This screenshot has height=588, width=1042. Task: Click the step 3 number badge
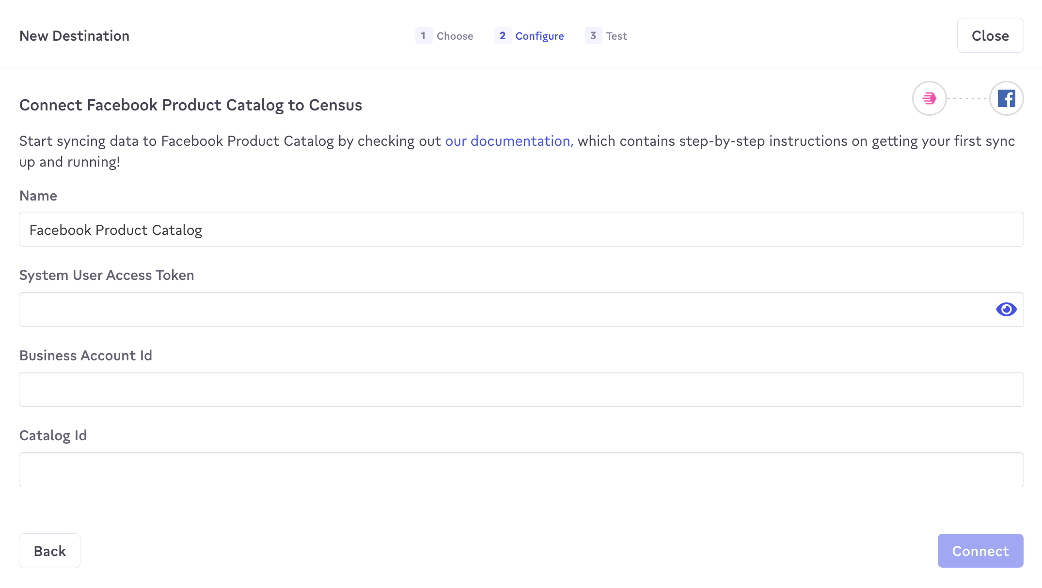(x=593, y=36)
